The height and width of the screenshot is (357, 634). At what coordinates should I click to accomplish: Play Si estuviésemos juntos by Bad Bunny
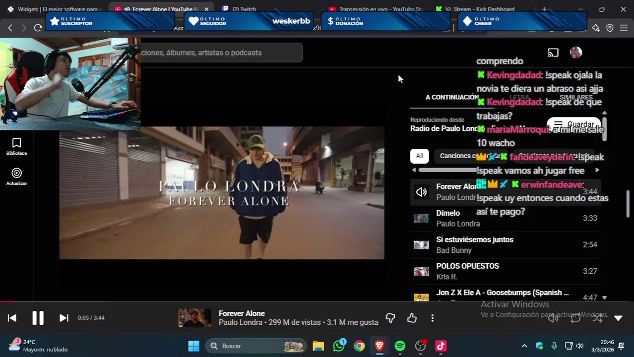pos(506,245)
